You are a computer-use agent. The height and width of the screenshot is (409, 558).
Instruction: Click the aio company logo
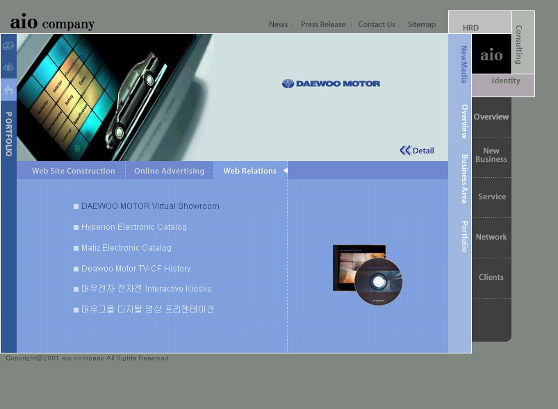(x=52, y=22)
